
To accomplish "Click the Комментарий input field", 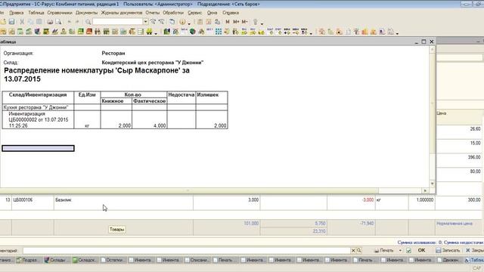I will coord(187,251).
